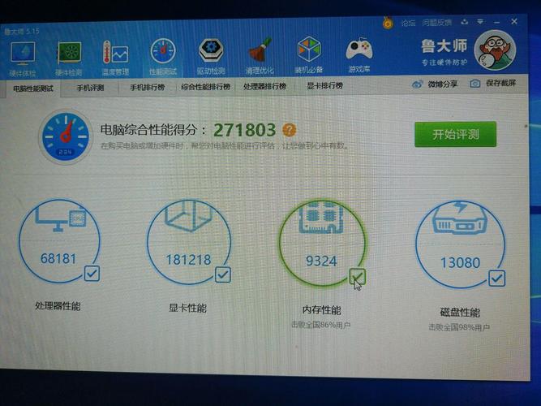Close the 鲁大师 window

coord(514,21)
